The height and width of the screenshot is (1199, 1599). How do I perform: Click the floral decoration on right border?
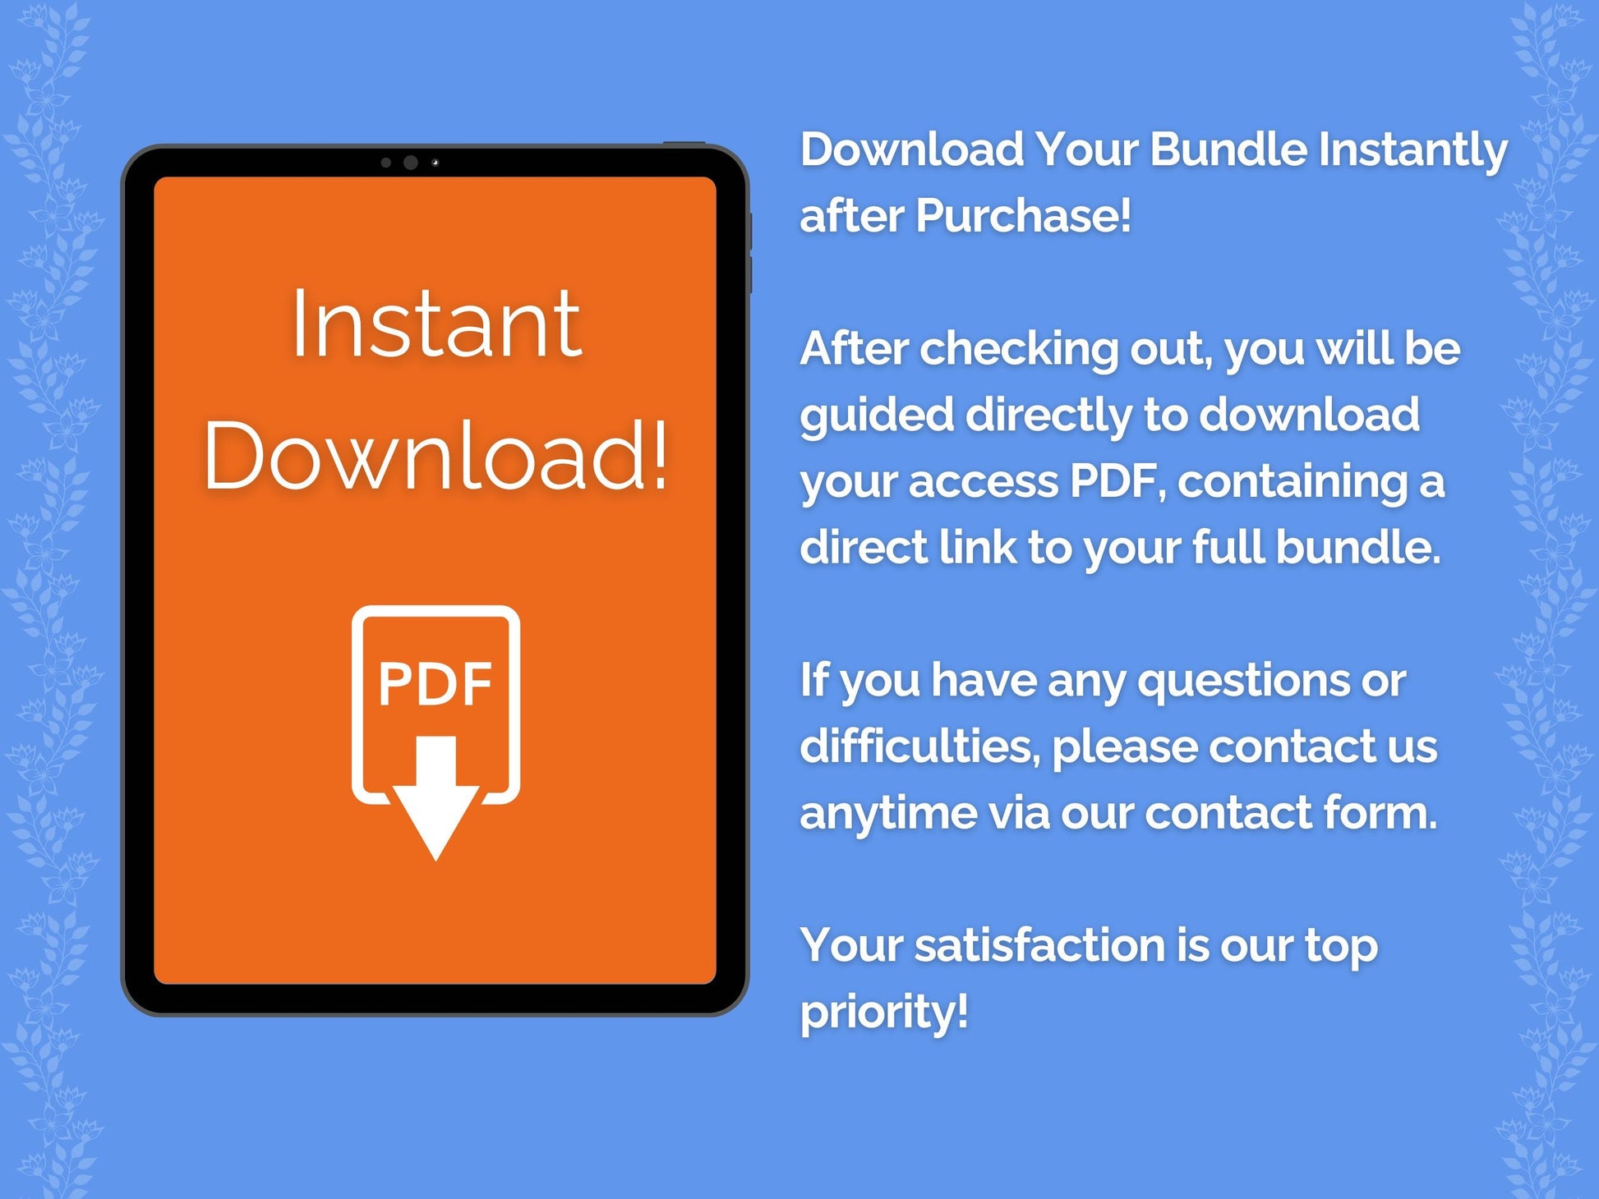pyautogui.click(x=1563, y=599)
